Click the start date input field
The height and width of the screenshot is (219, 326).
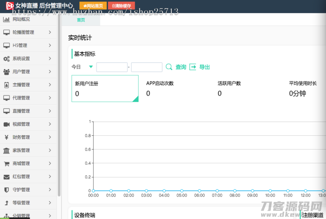(x=112, y=67)
